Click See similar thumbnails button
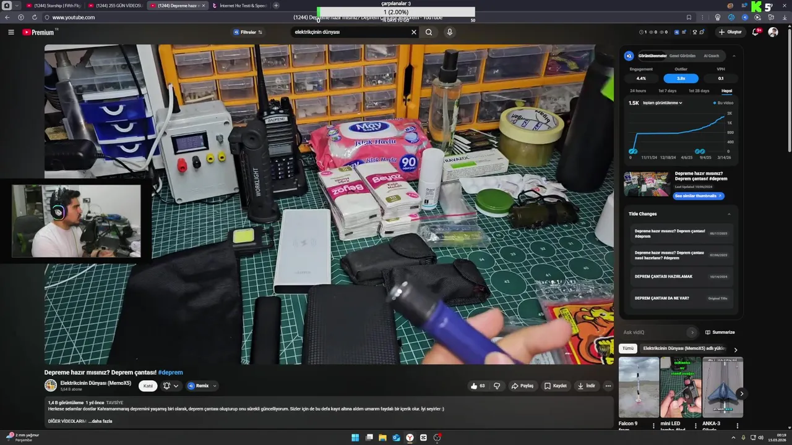The image size is (792, 445). point(699,196)
